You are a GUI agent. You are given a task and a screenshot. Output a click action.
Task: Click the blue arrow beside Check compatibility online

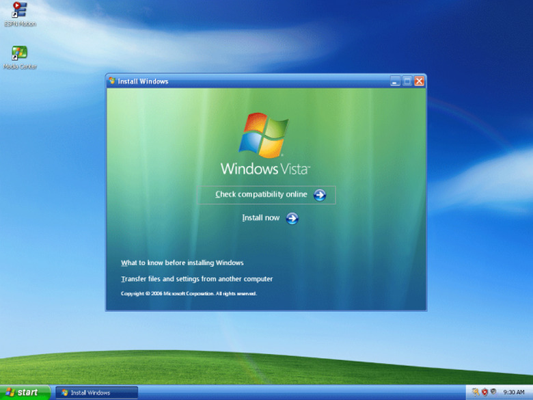tap(320, 195)
